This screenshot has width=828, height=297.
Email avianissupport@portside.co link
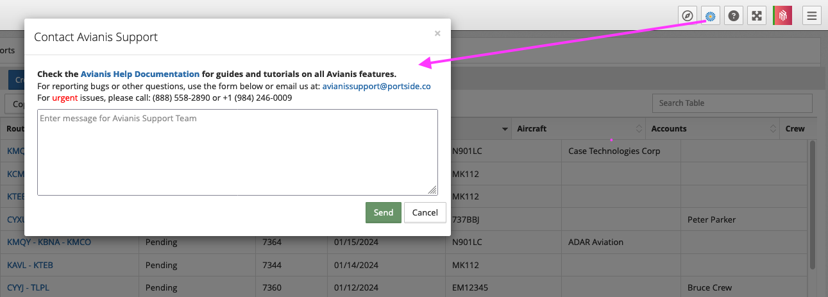[376, 86]
